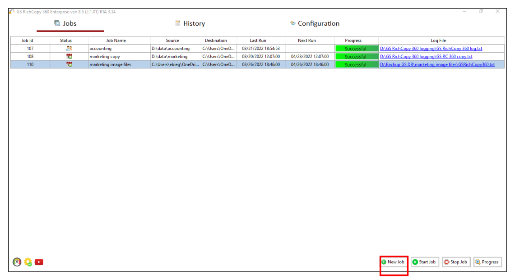Click the marketing image files destination cell

219,64
